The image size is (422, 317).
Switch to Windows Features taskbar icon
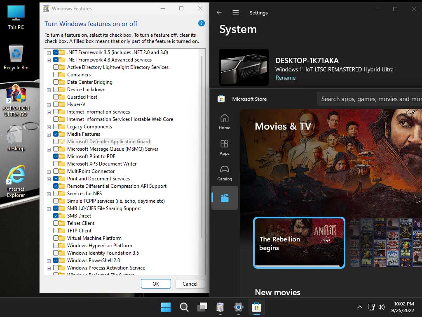[220, 307]
